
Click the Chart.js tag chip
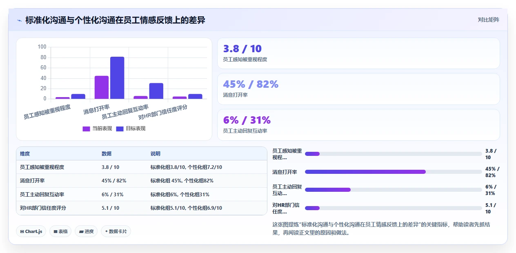[31, 231]
